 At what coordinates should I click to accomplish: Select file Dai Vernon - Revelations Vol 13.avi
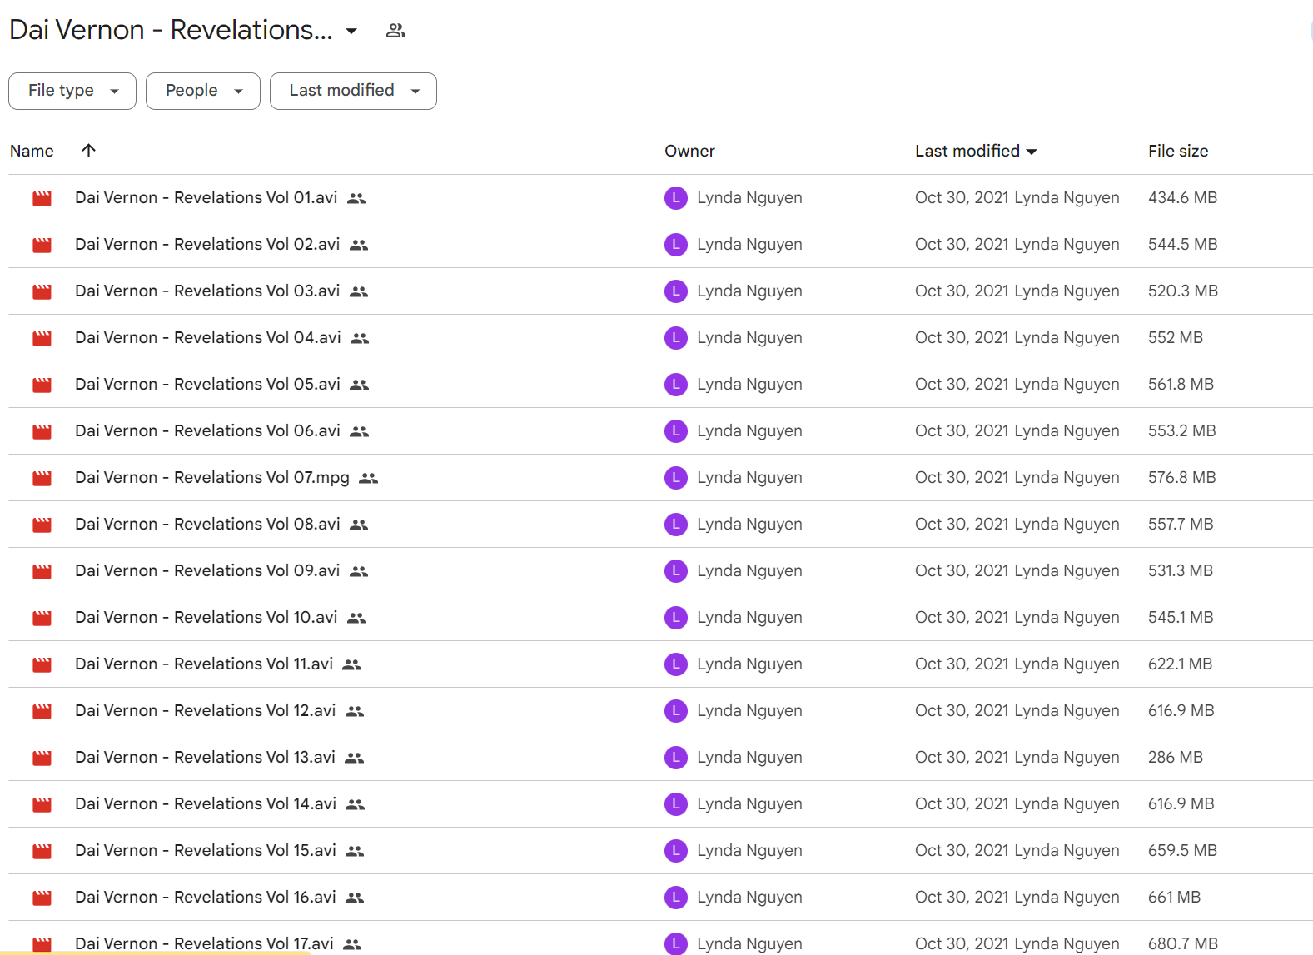(205, 758)
